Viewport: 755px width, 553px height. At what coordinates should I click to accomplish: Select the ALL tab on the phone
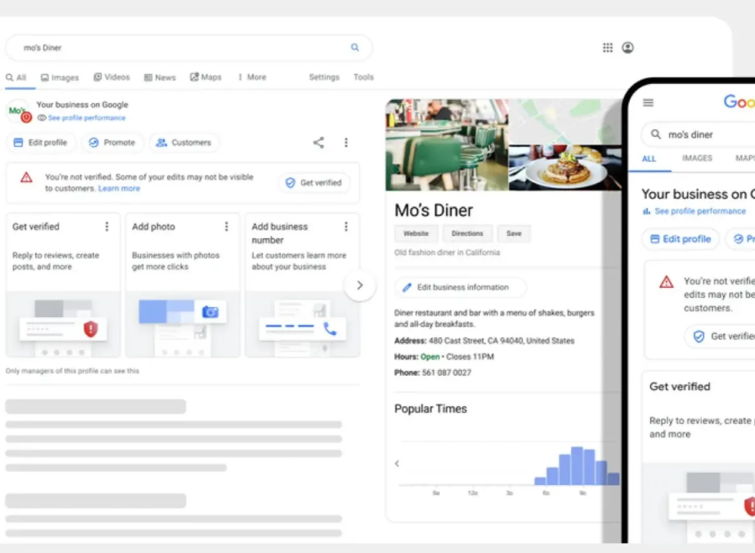point(648,159)
